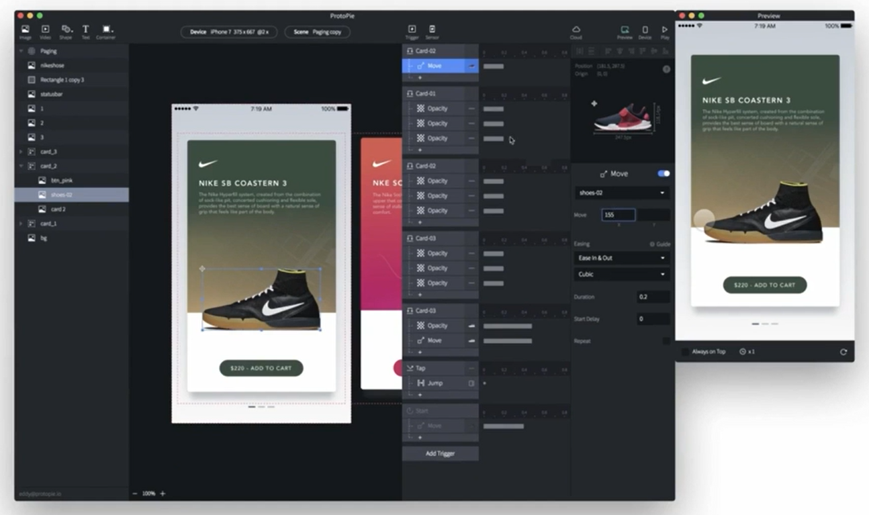Image resolution: width=869 pixels, height=515 pixels.
Task: Enable Always on Top checkbox
Action: pos(685,352)
